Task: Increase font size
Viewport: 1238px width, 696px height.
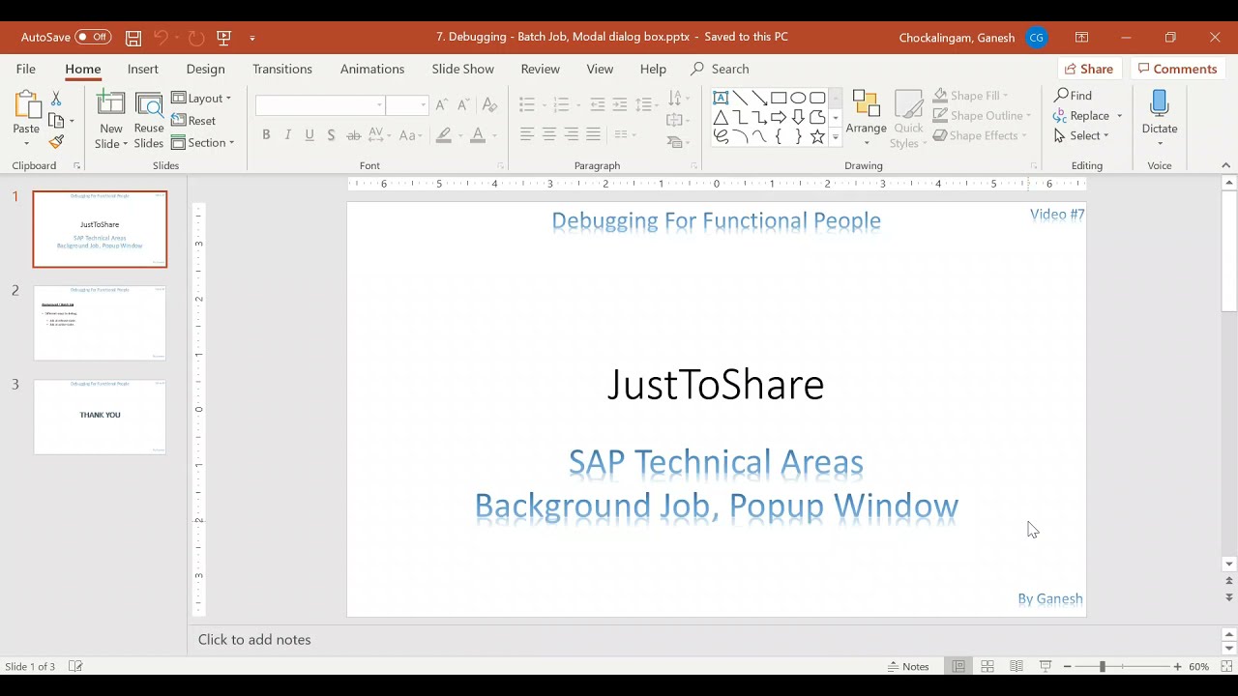Action: tap(442, 104)
